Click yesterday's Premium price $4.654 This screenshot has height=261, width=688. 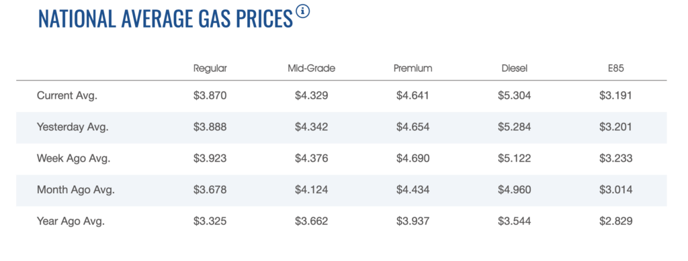click(413, 127)
